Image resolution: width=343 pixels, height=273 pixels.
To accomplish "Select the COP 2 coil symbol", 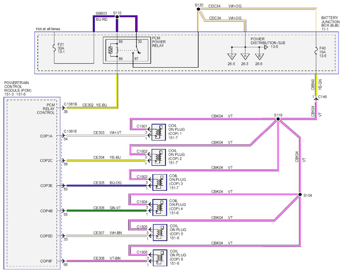I will [x=159, y=157].
